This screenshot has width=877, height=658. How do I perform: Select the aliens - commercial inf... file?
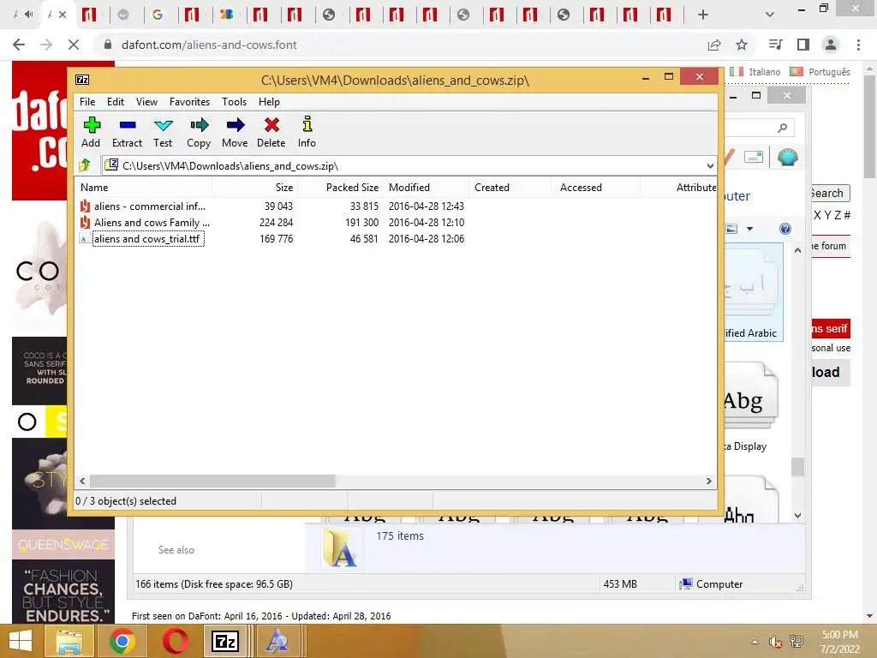pyautogui.click(x=144, y=206)
